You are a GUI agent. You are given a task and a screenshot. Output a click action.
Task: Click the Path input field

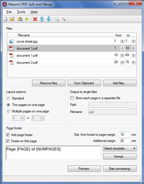[108, 105]
